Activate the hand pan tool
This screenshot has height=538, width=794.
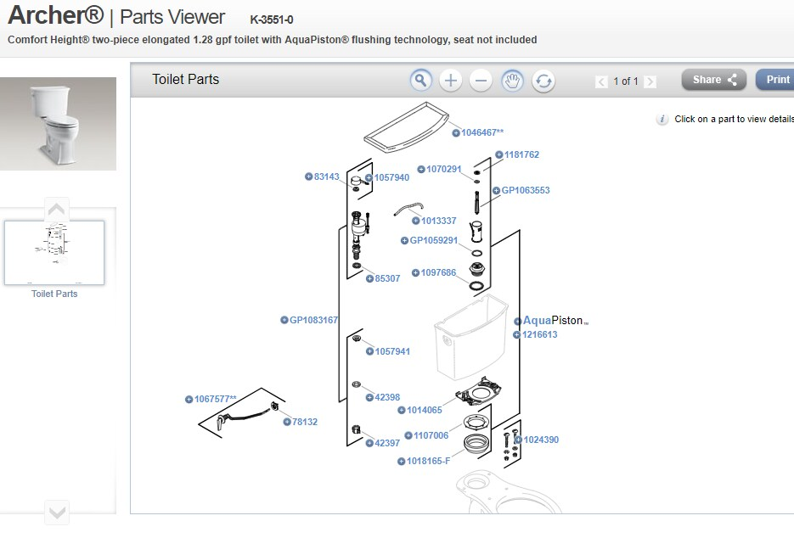512,81
